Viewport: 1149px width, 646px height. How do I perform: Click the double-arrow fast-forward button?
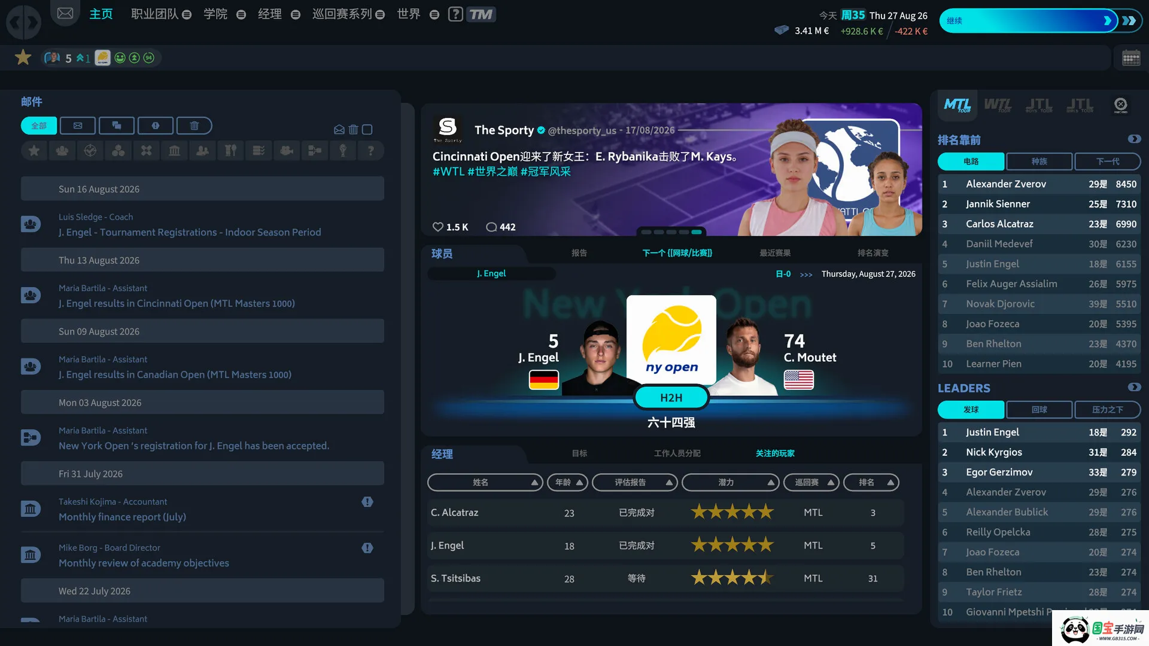pos(1129,21)
